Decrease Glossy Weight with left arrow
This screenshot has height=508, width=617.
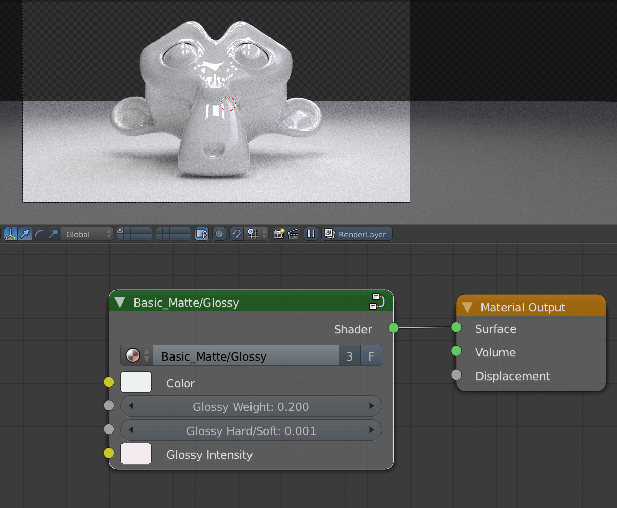click(x=131, y=406)
